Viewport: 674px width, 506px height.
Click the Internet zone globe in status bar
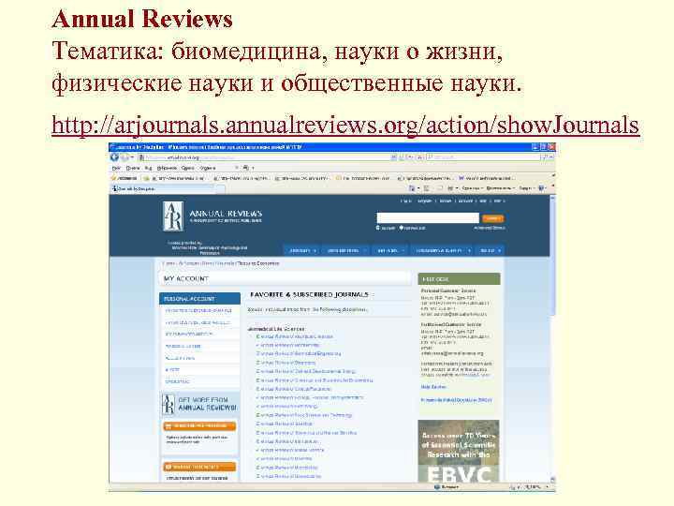tap(437, 487)
